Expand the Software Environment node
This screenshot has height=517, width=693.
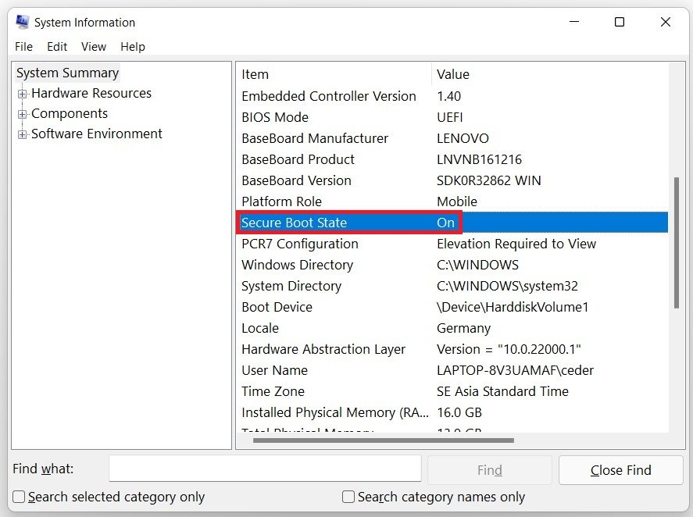pyautogui.click(x=23, y=134)
